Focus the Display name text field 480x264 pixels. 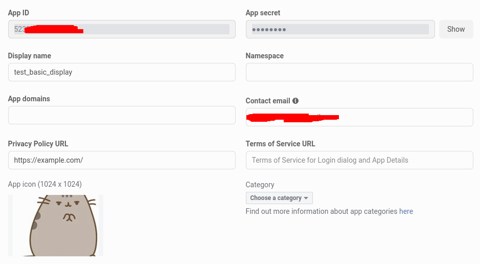click(x=122, y=72)
